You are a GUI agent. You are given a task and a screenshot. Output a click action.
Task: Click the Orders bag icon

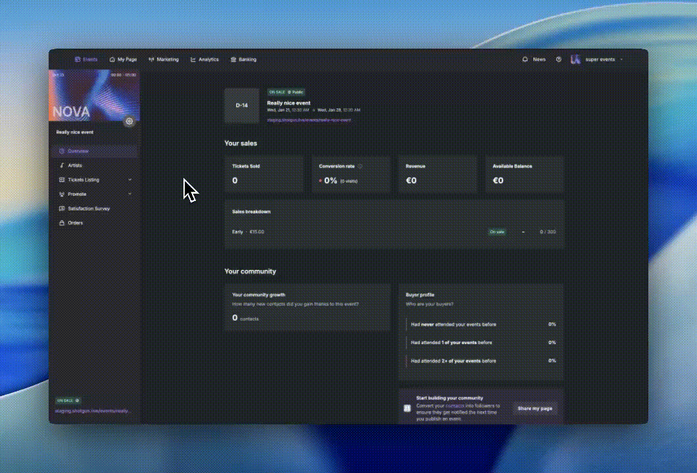tap(62, 223)
